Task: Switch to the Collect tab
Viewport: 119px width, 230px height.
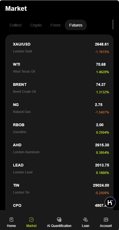Action: 15,25
